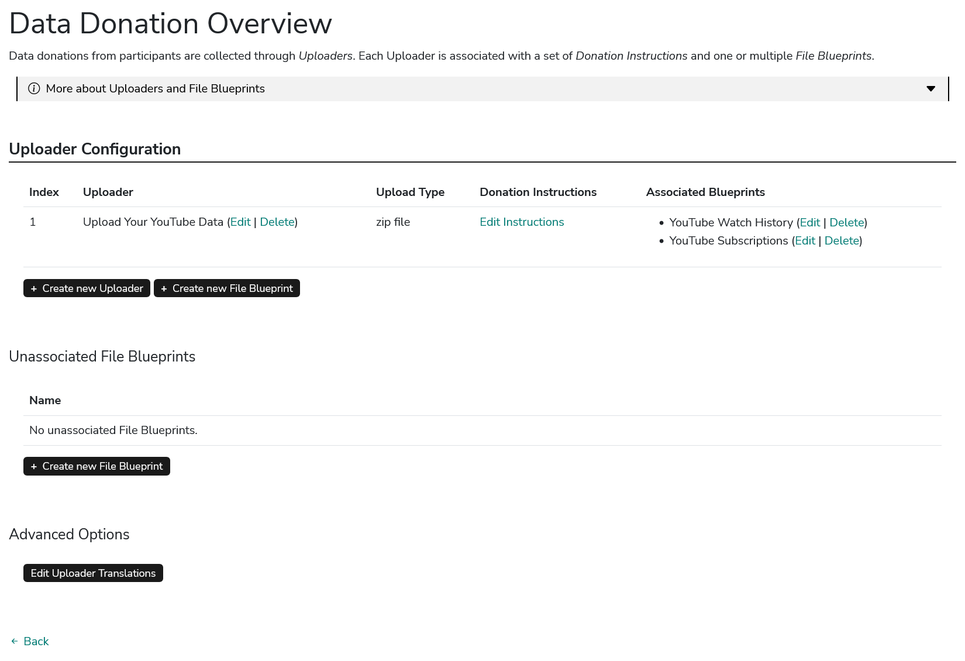Delete the YouTube Subscriptions blueprint
This screenshot has width=965, height=661.
pos(842,240)
